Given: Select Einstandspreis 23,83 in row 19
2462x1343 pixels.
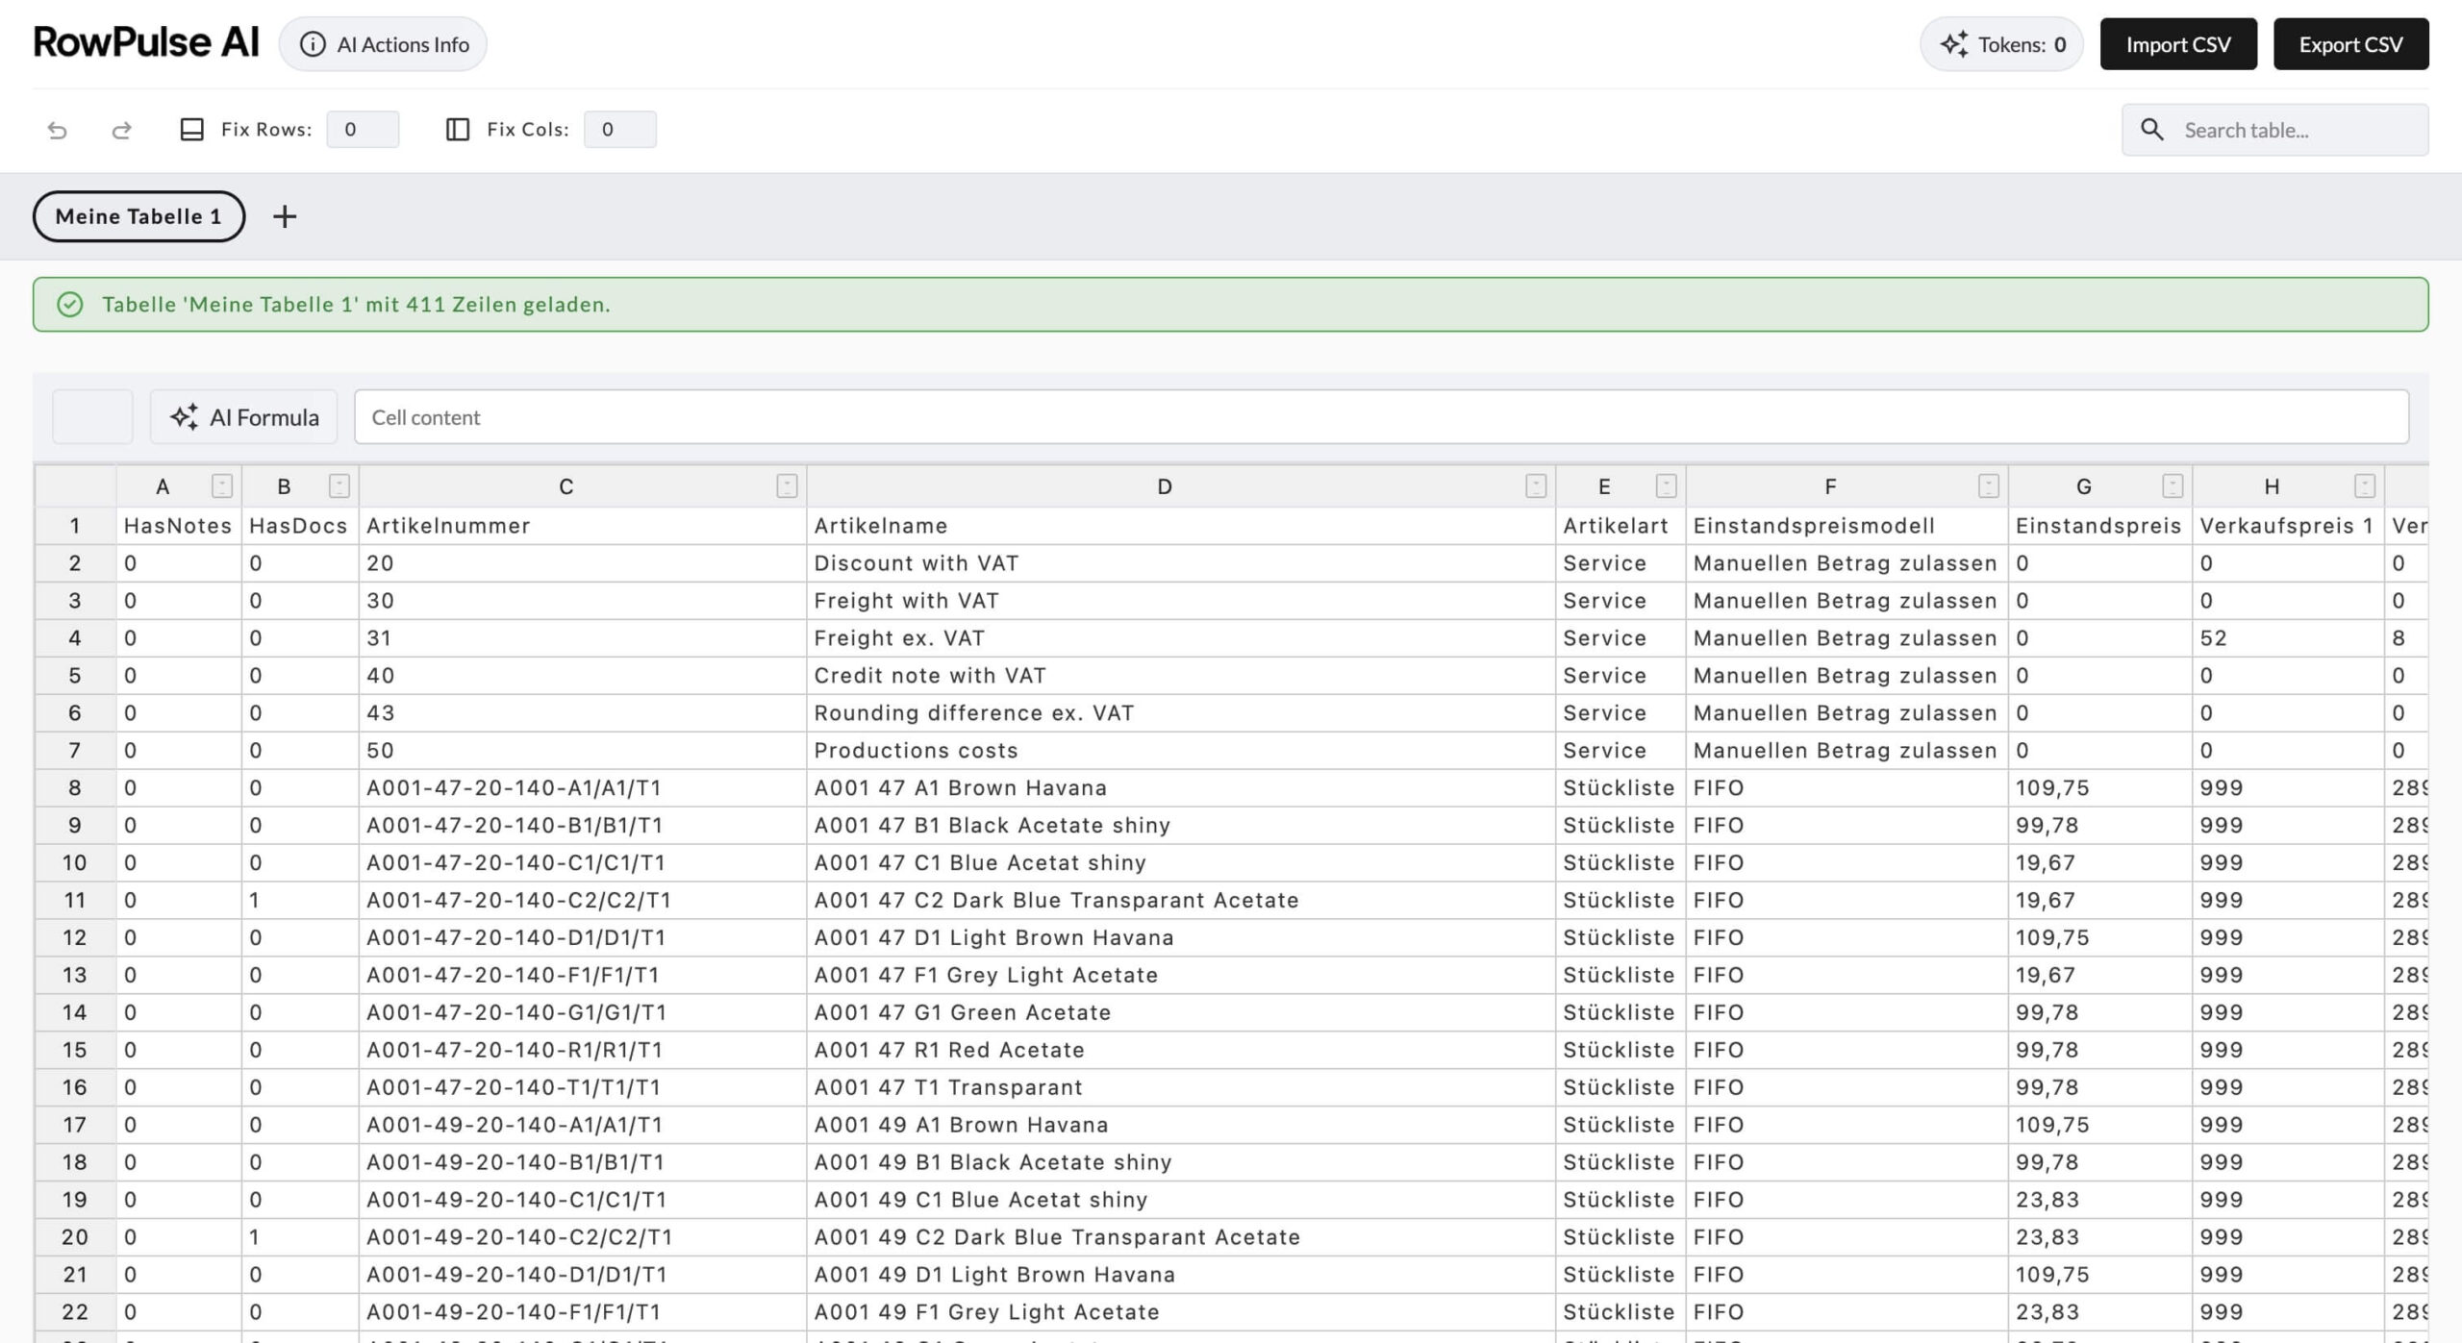Looking at the screenshot, I should (2100, 1201).
